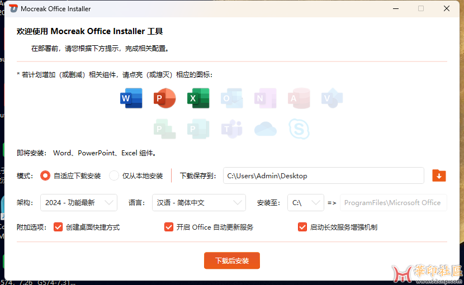Image resolution: width=464 pixels, height=285 pixels.
Task: Click the 在部署前 instruction text line
Action: point(101,49)
